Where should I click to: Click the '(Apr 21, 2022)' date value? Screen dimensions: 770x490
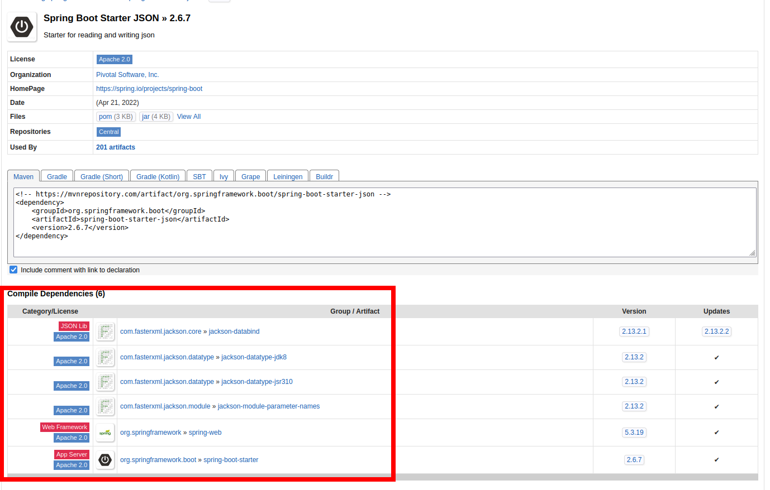point(117,103)
